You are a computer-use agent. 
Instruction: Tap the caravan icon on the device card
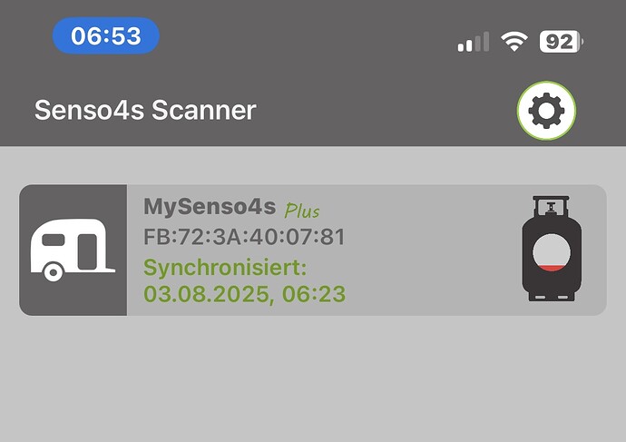point(73,250)
